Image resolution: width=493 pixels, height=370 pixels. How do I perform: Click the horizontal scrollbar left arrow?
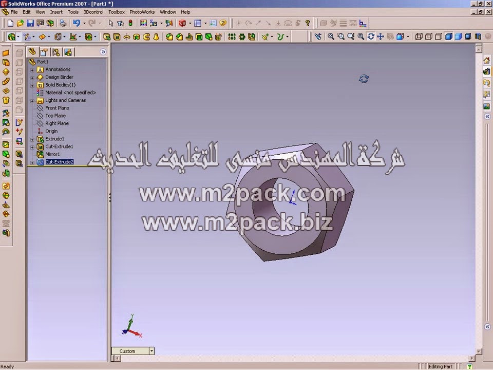coord(117,358)
